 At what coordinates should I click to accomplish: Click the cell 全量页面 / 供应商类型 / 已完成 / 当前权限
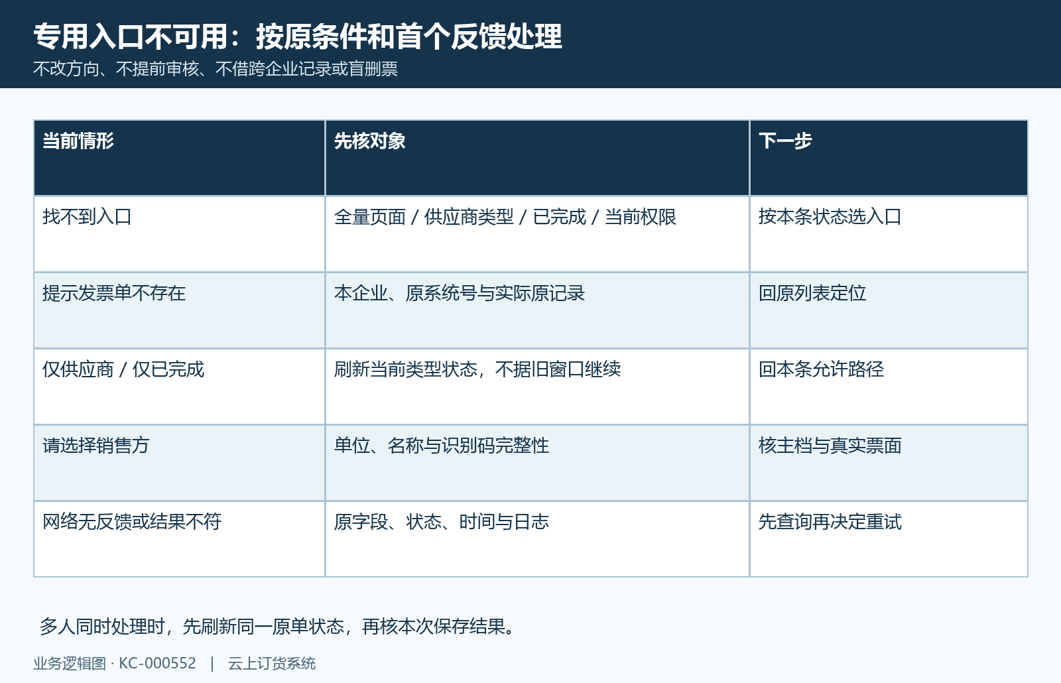pos(537,234)
